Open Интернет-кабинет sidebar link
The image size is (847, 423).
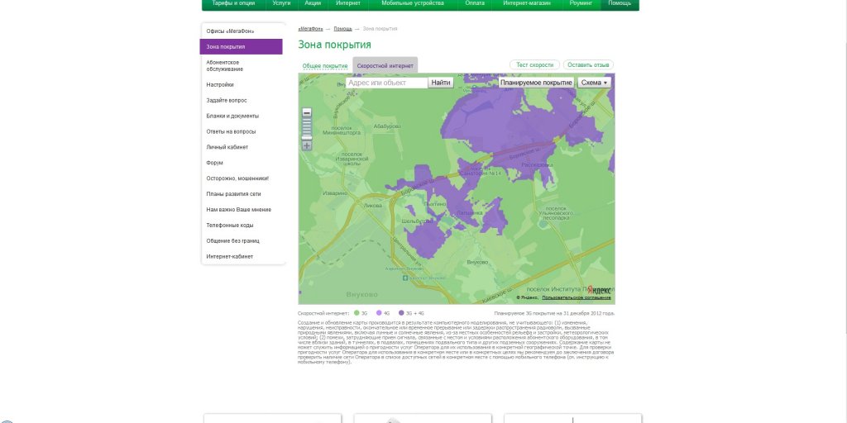(230, 257)
